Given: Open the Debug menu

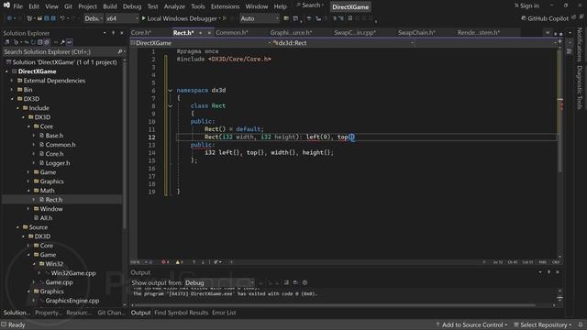Looking at the screenshot, I should click(132, 6).
